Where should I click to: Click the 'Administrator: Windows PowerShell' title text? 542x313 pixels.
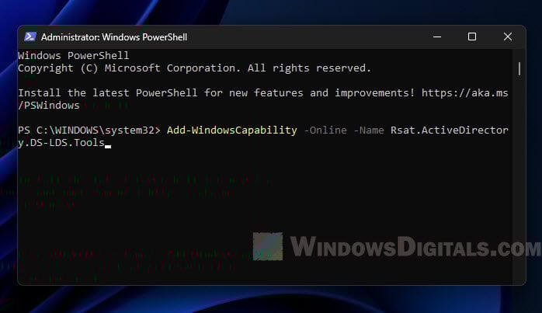pyautogui.click(x=114, y=37)
